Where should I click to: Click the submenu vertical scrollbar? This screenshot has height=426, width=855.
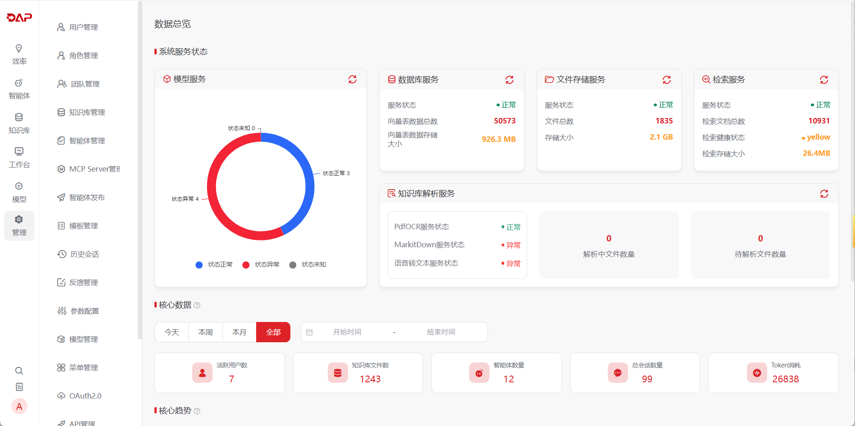140,170
